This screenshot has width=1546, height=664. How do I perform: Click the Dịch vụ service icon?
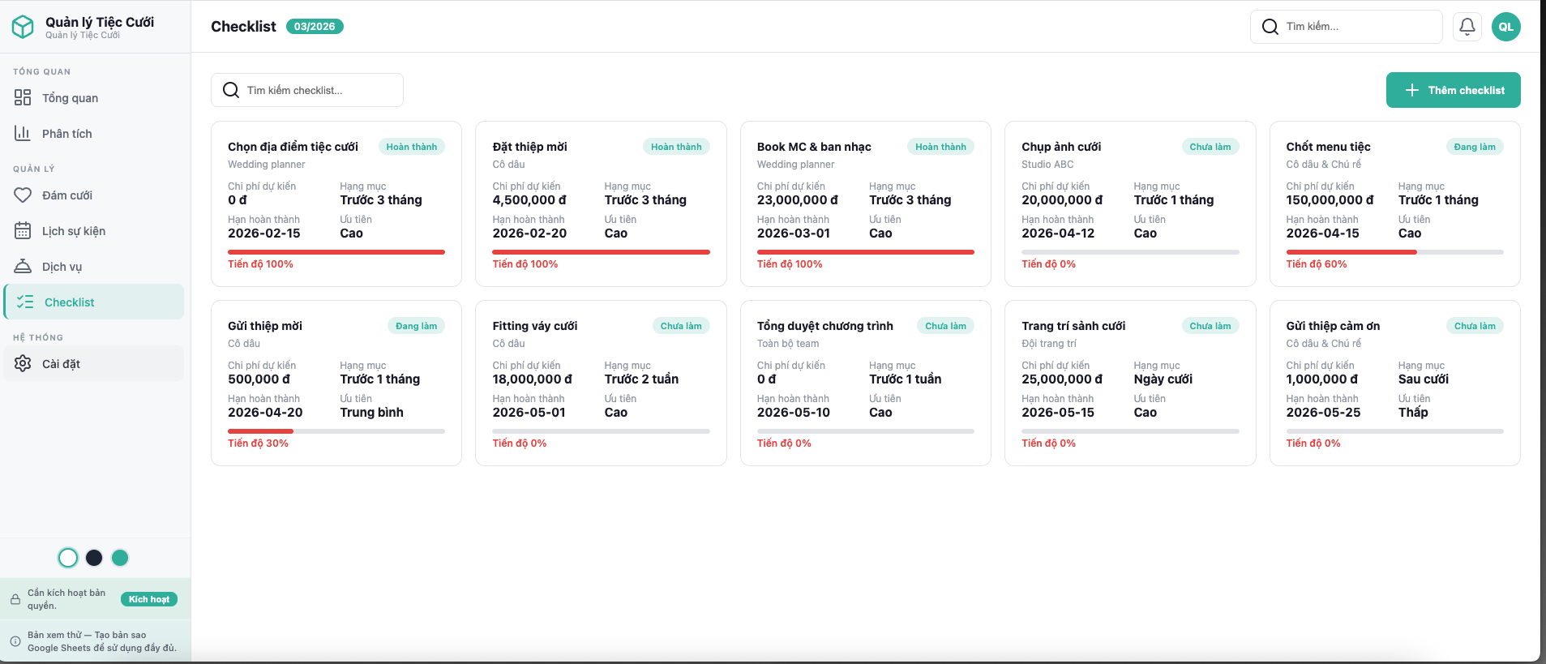(x=23, y=267)
